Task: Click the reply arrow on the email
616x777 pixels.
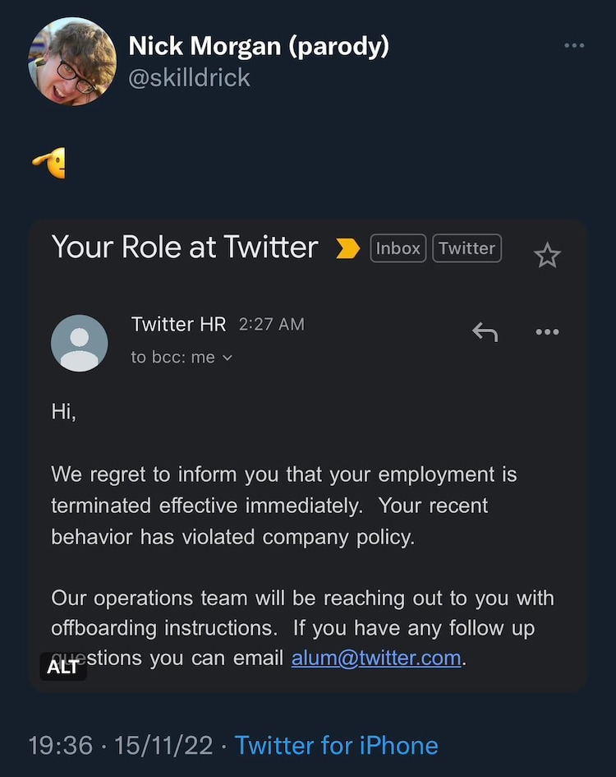Action: 485,331
